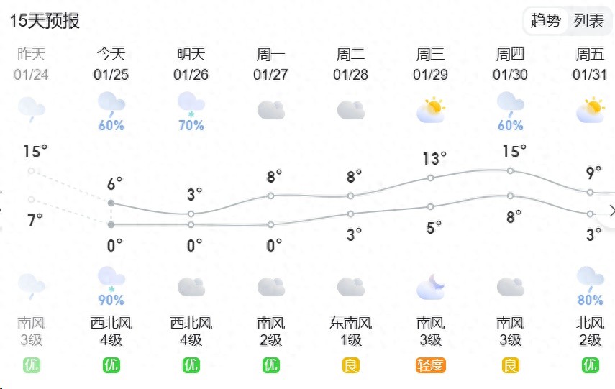This screenshot has height=389, width=615.
Task: Click the orange 轻度 air quality badge
Action: pyautogui.click(x=430, y=365)
